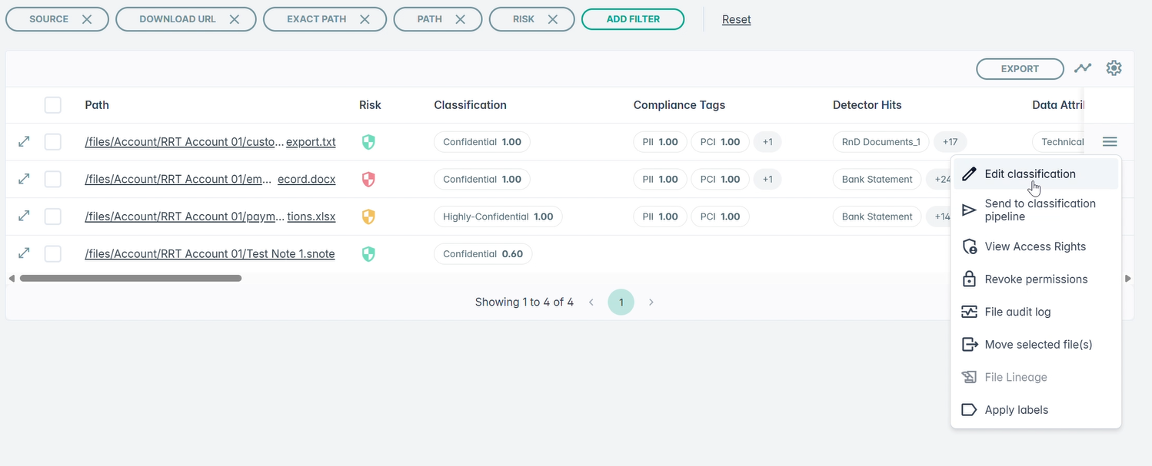Choose Move selected file(s) menu item
Image resolution: width=1152 pixels, height=466 pixels.
(1036, 345)
